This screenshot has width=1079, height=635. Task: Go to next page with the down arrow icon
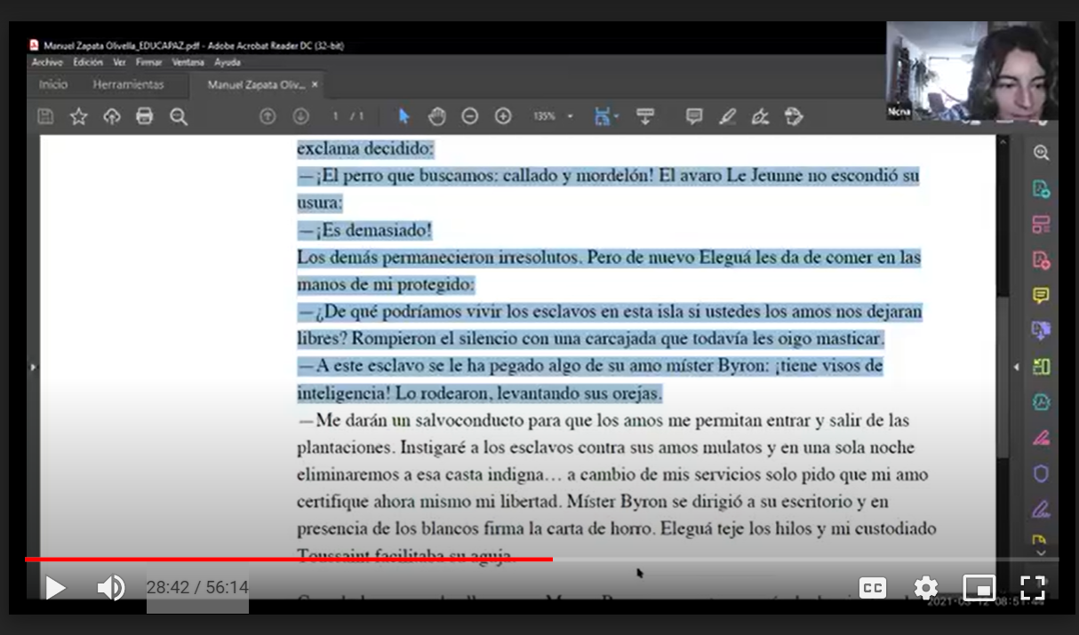tap(301, 116)
